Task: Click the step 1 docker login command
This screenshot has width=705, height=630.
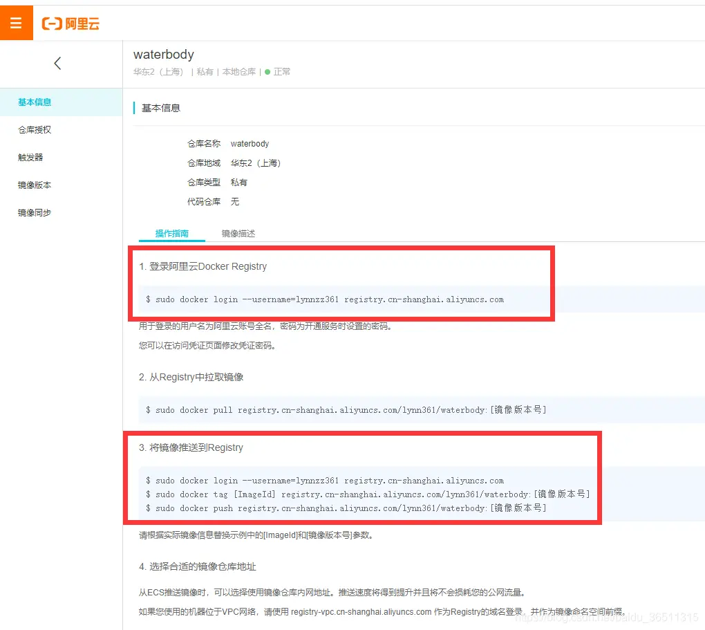Action: 325,299
